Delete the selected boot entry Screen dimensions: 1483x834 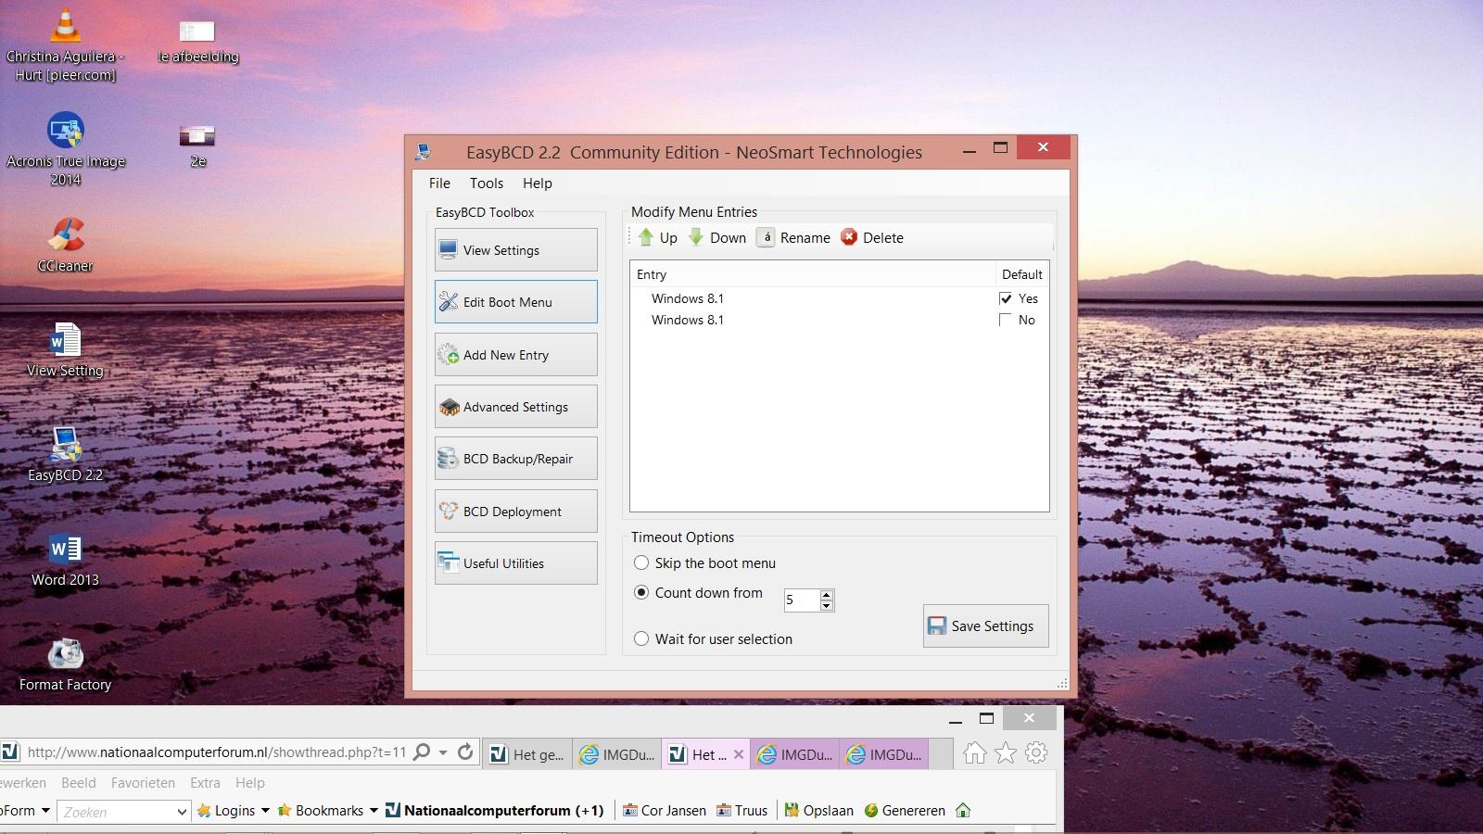(871, 237)
